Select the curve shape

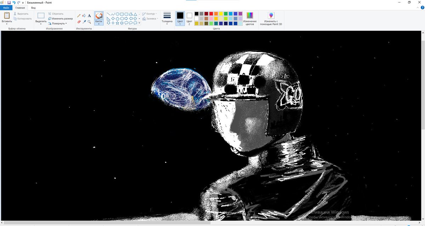pyautogui.click(x=113, y=14)
